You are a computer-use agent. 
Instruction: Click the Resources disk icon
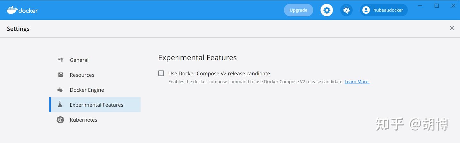point(60,75)
